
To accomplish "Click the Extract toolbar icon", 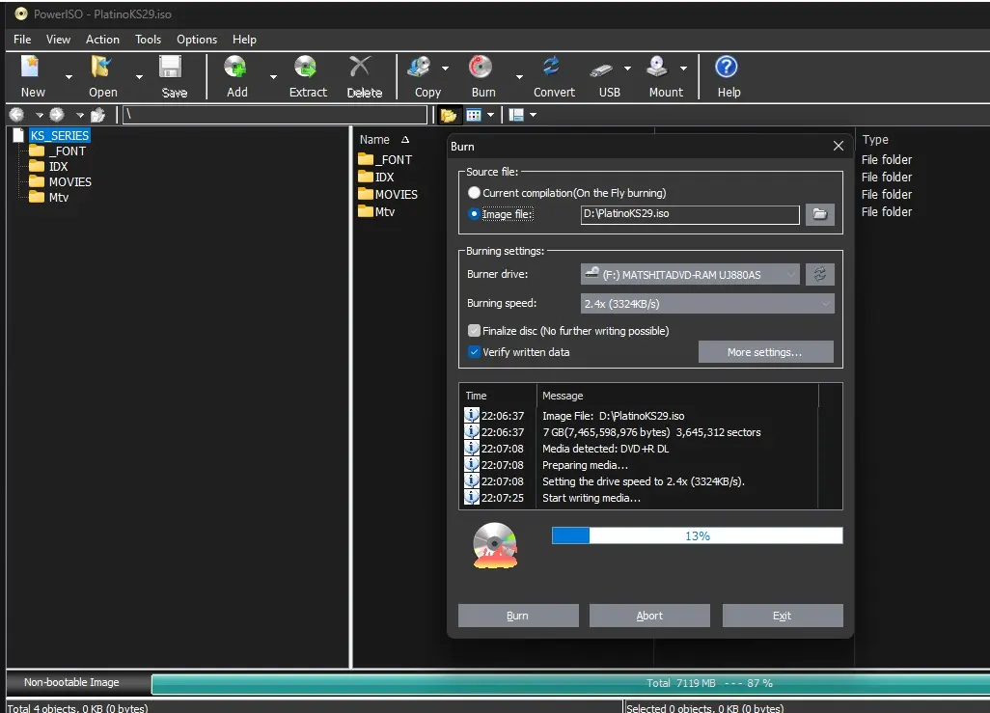I will [306, 67].
